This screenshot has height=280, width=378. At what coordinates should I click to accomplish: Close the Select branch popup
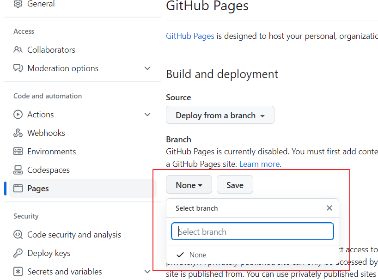coord(329,208)
